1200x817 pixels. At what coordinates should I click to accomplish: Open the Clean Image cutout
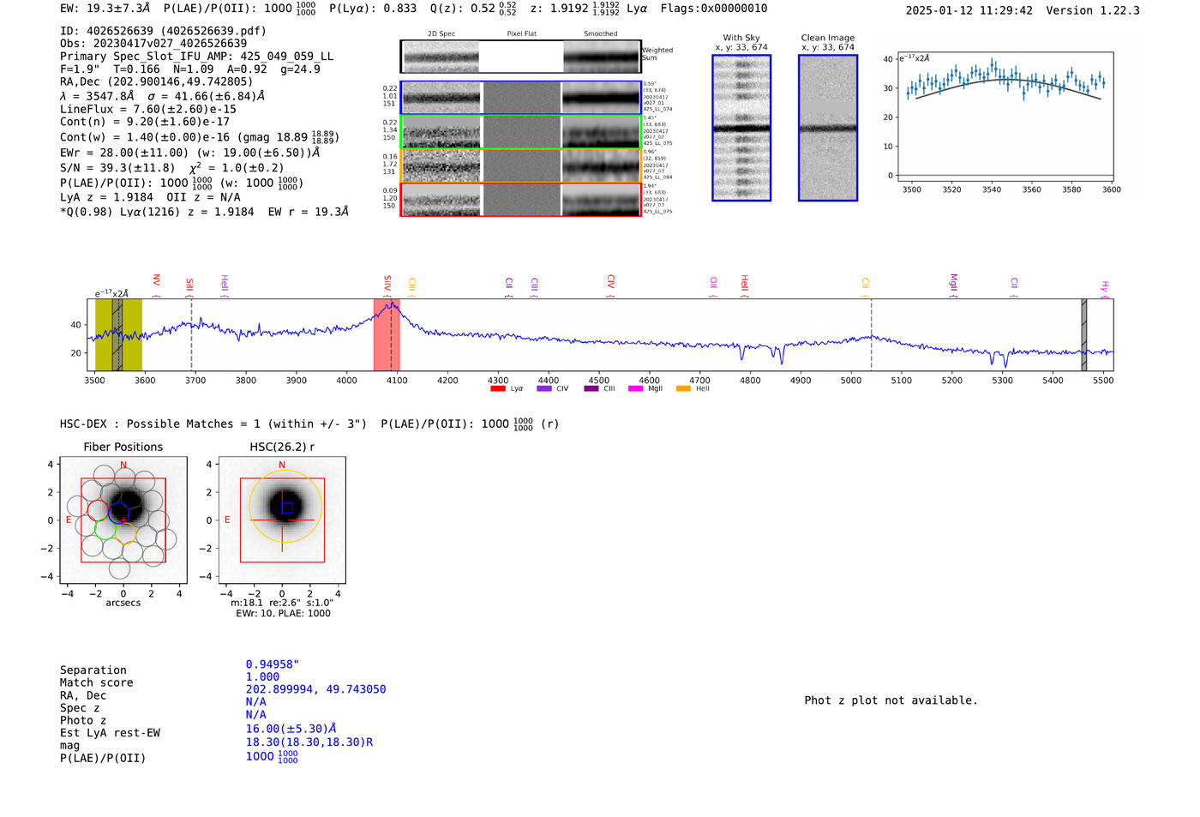click(x=828, y=128)
